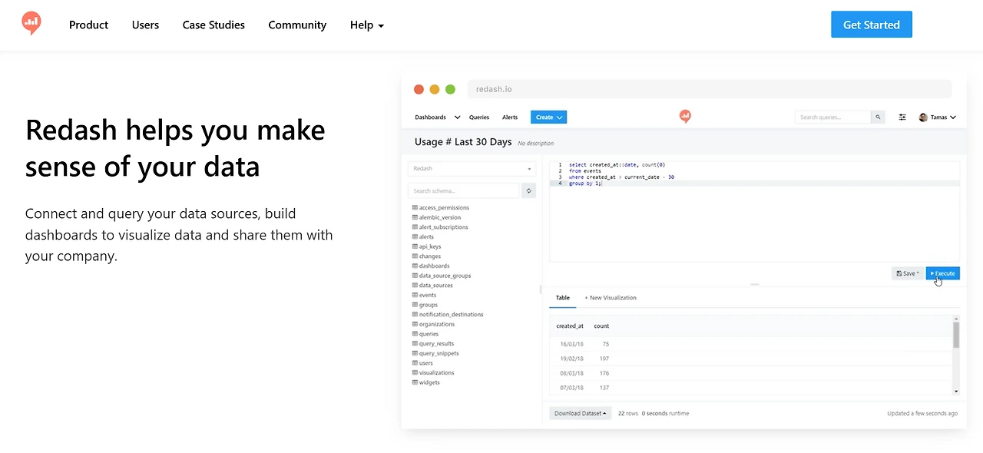This screenshot has height=453, width=983.
Task: Expand the Dashboards dropdown arrow in the demo
Action: click(x=457, y=117)
